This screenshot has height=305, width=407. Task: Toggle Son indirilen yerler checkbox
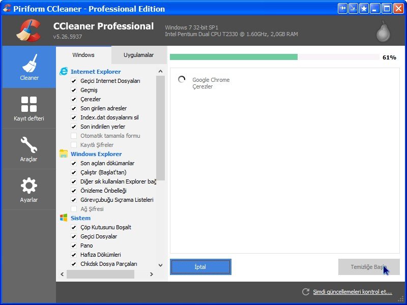[x=74, y=127]
